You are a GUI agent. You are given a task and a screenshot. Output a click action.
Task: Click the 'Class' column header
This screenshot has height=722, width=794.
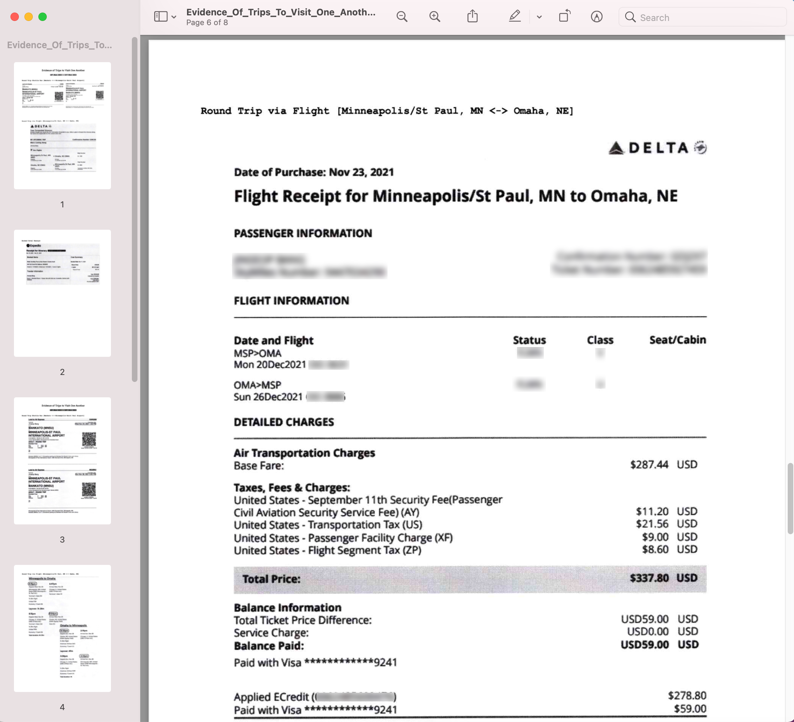pyautogui.click(x=600, y=340)
